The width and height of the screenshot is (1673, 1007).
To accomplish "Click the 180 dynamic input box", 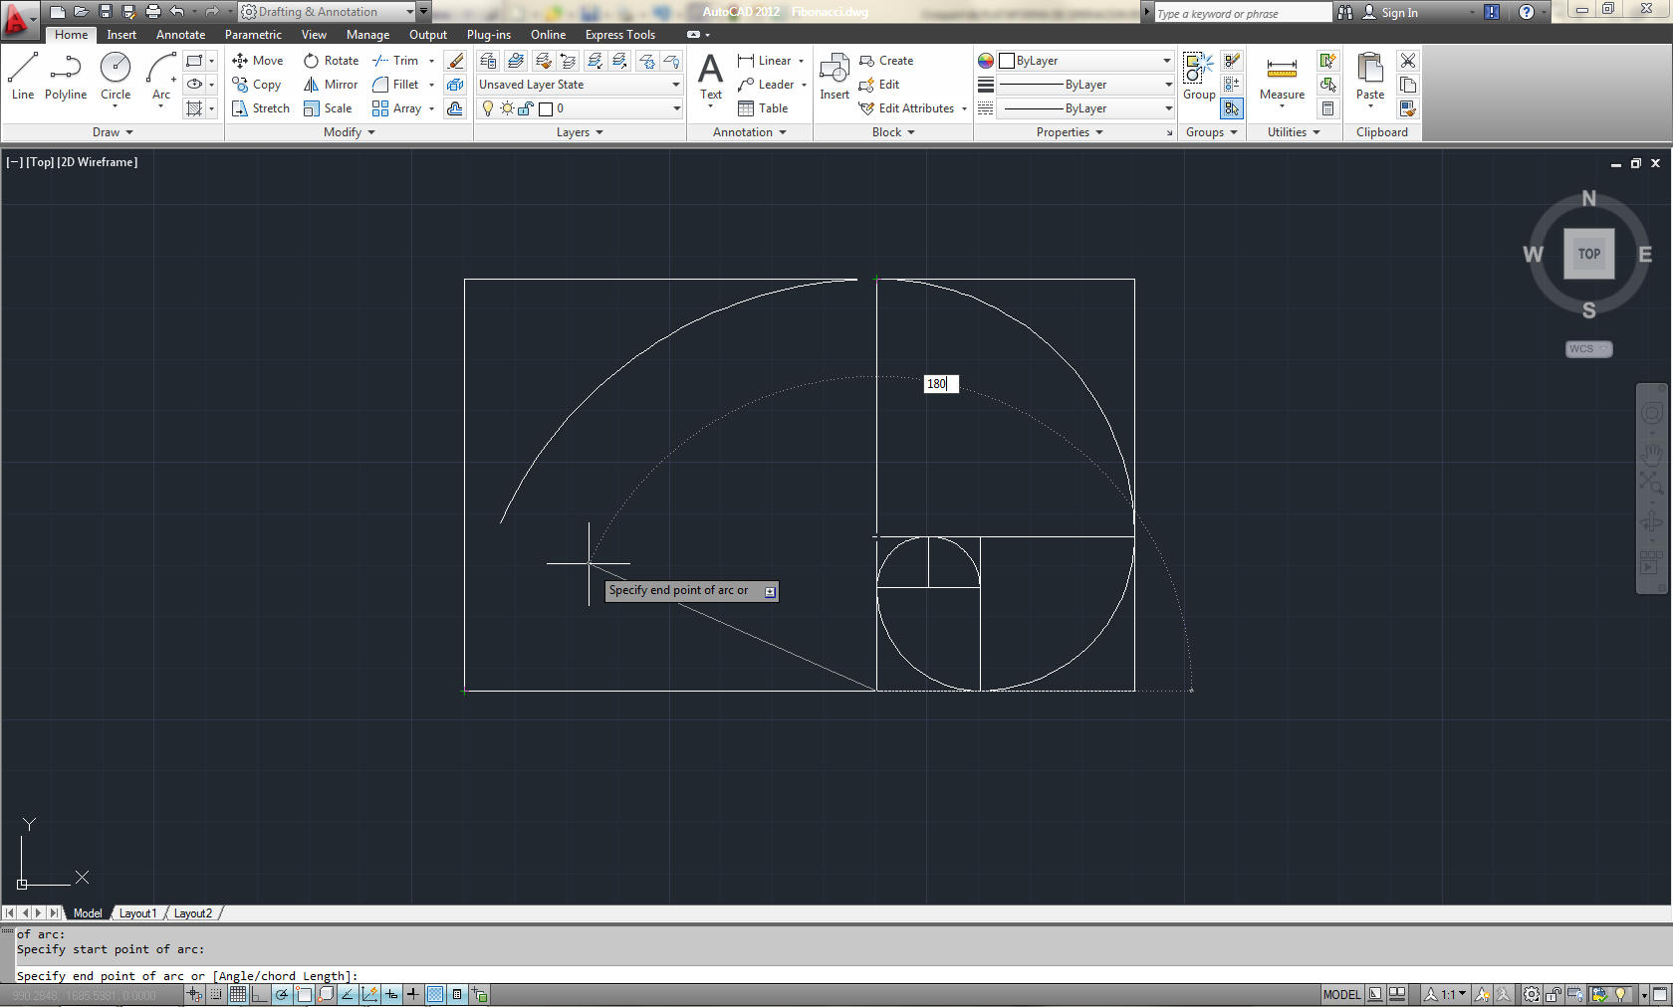I will coord(941,384).
